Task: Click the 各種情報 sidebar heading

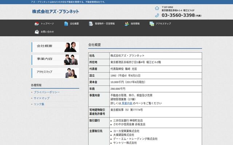Action: 36,85
